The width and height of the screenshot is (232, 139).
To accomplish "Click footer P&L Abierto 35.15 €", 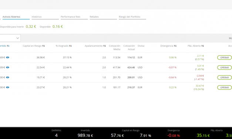I will (x=203, y=135).
